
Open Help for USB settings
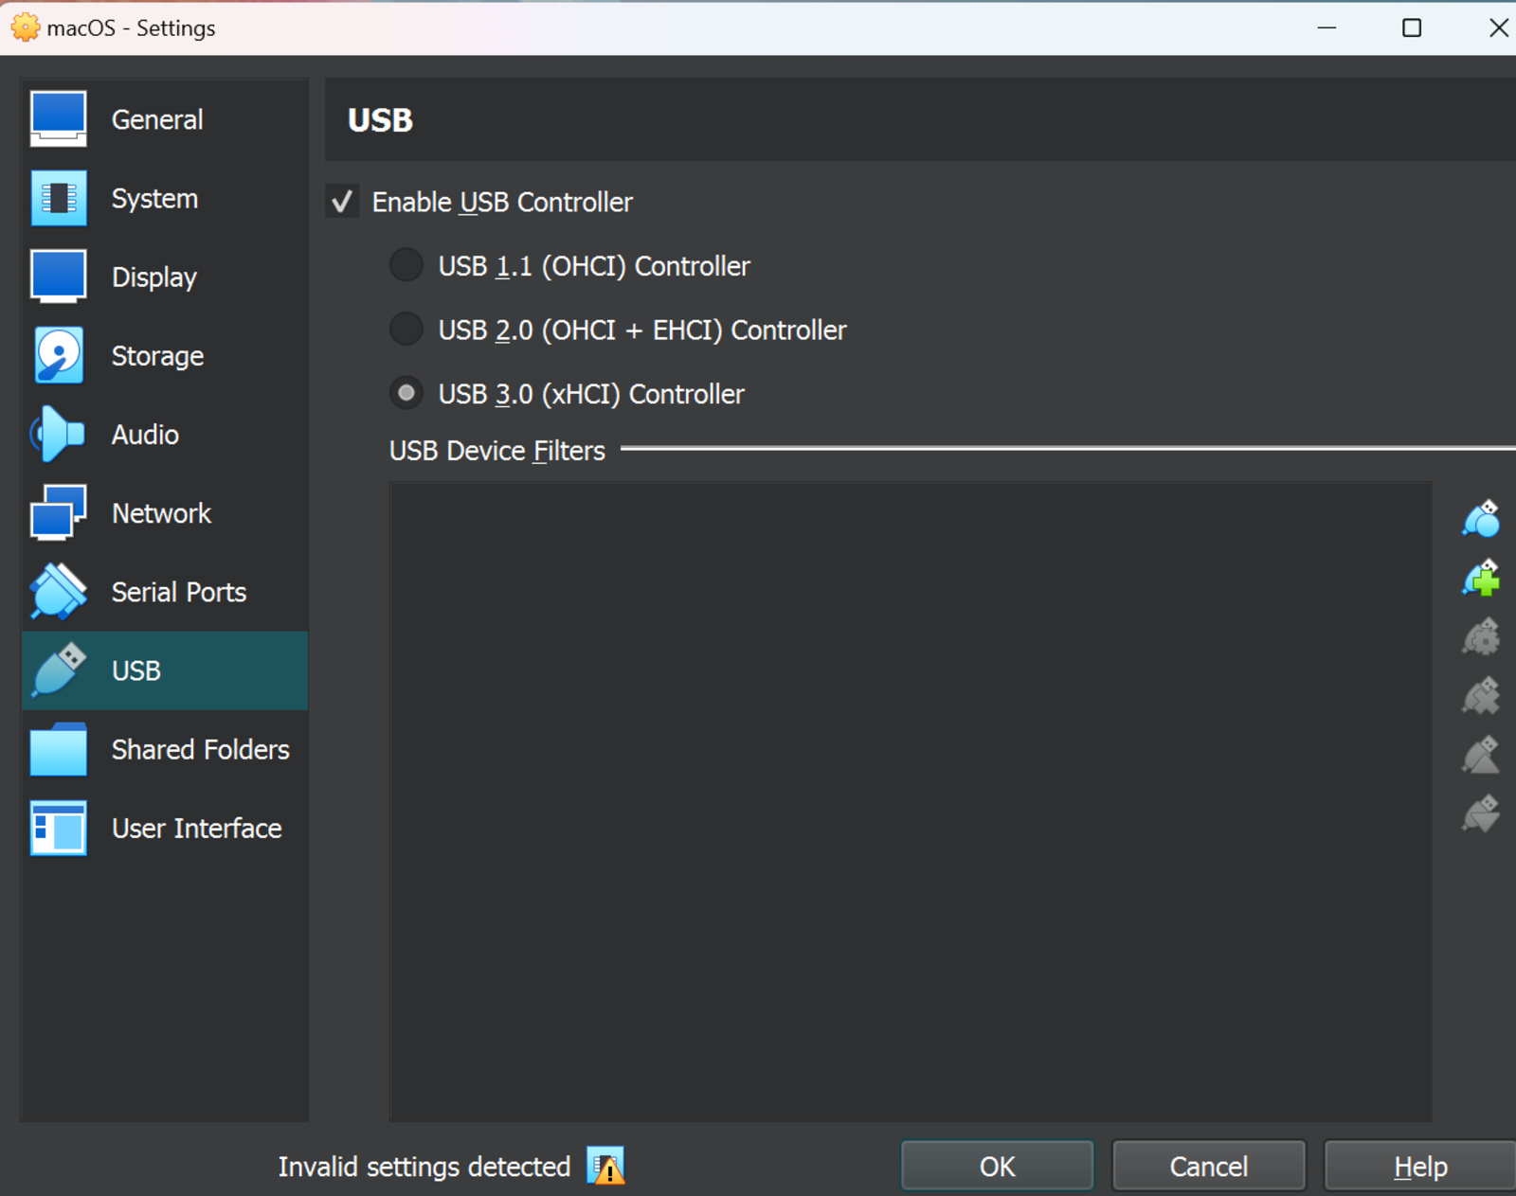pyautogui.click(x=1419, y=1166)
